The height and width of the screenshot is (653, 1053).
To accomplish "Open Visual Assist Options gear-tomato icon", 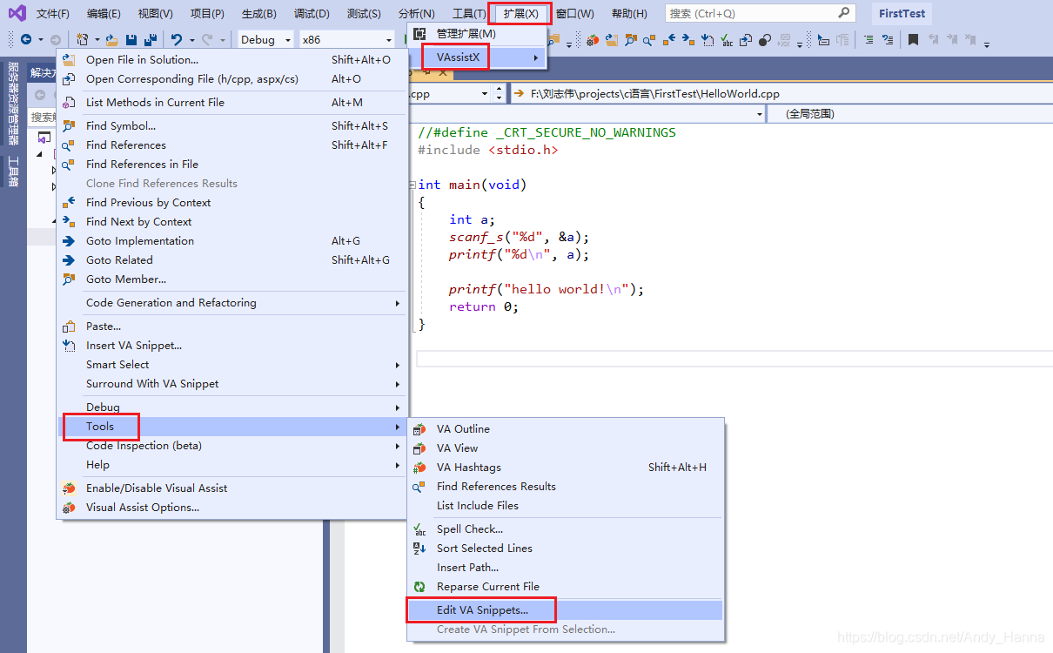I will click(x=69, y=508).
